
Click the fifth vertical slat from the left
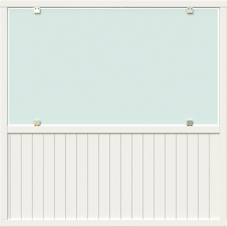(60, 176)
